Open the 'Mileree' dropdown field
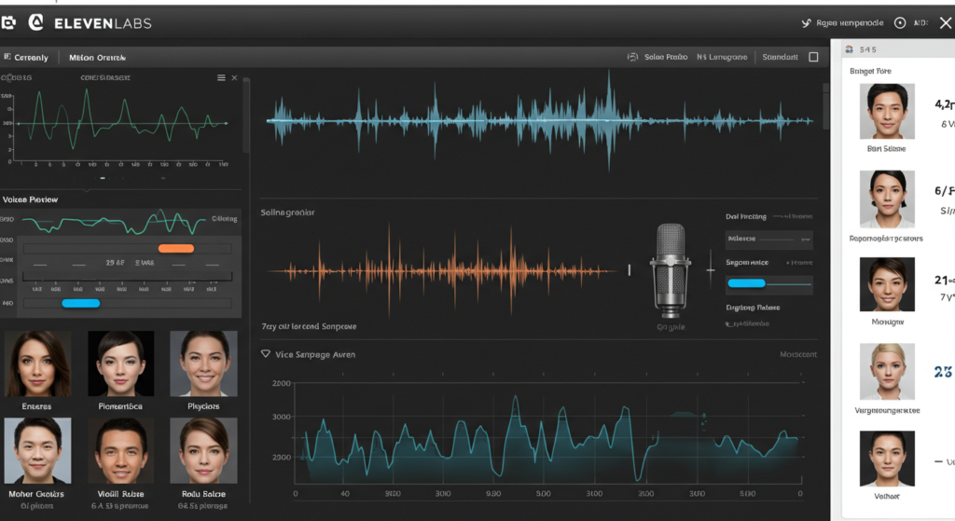The height and width of the screenshot is (521, 955). coord(768,240)
